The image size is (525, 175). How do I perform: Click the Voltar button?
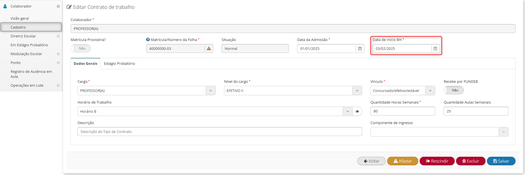pos(371,161)
